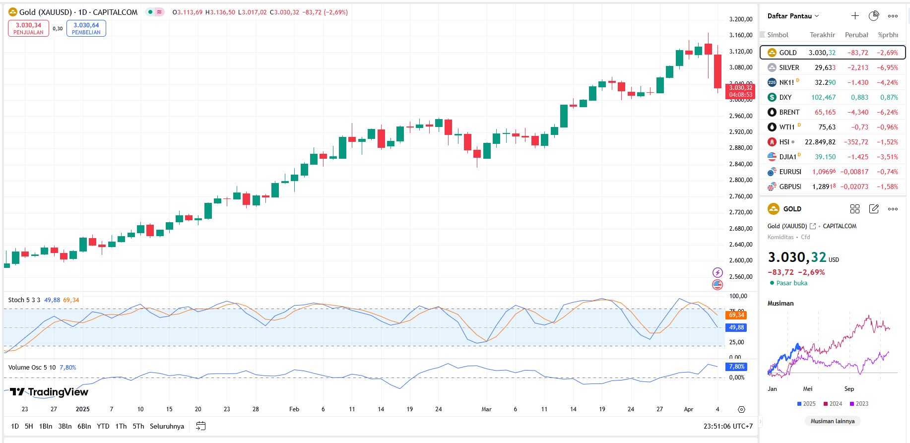Toggle the 2025 series in seasonal legend
910x443 pixels.
coord(806,404)
